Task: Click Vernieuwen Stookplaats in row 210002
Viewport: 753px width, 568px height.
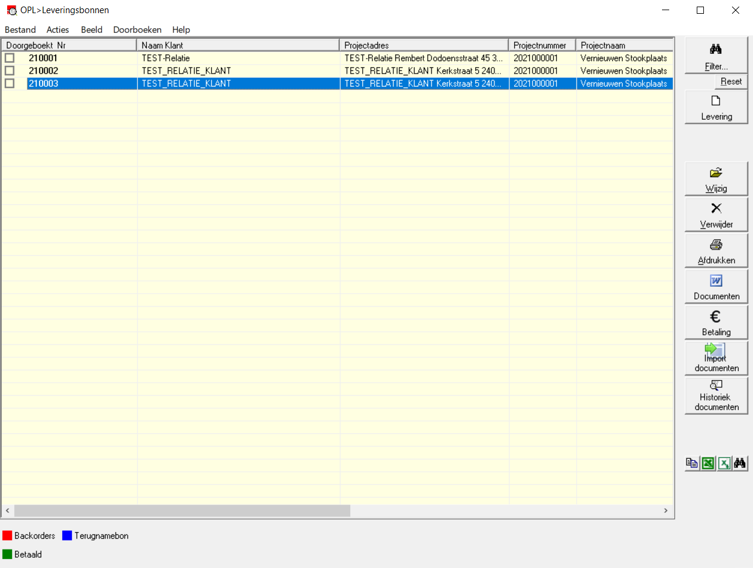Action: (x=624, y=71)
